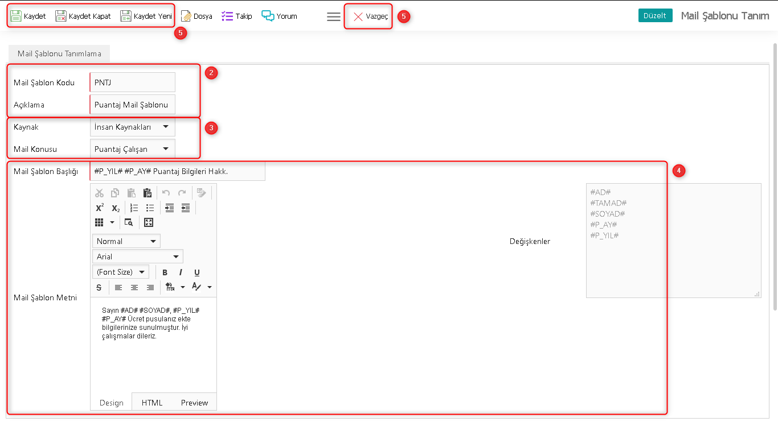The width and height of the screenshot is (778, 426).
Task: Apply superscript formatting in editor
Action: pyautogui.click(x=100, y=208)
